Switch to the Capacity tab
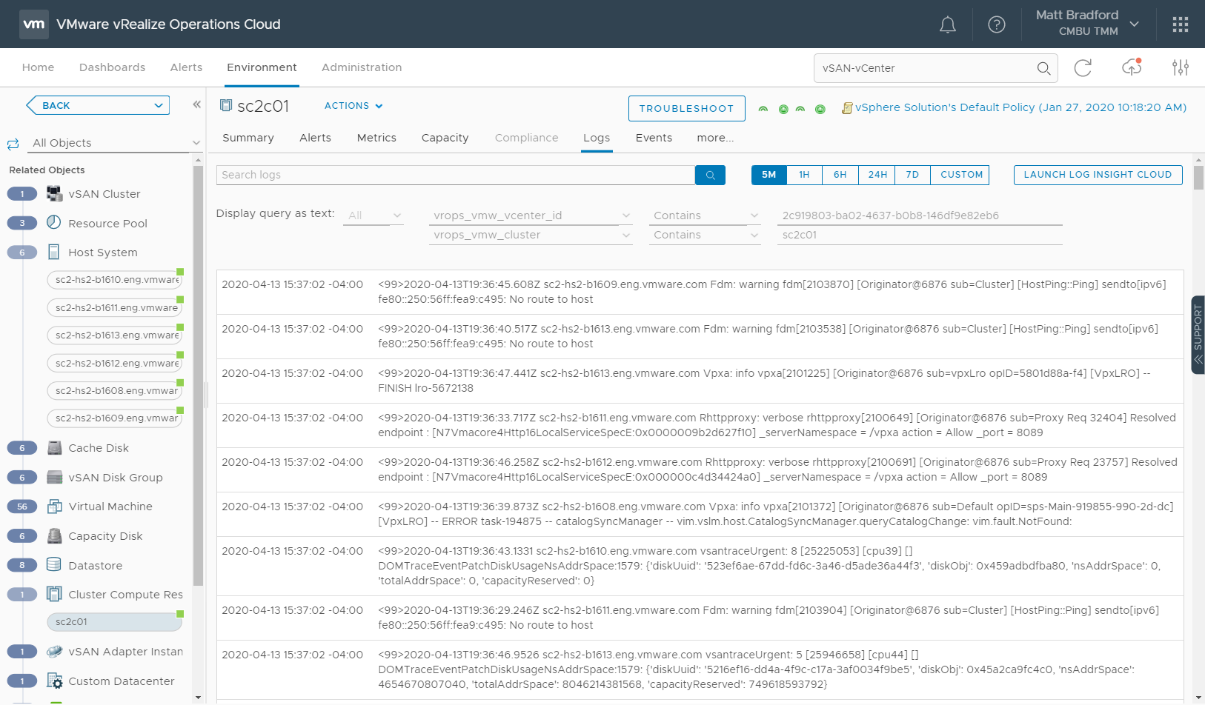This screenshot has width=1205, height=705. point(445,138)
